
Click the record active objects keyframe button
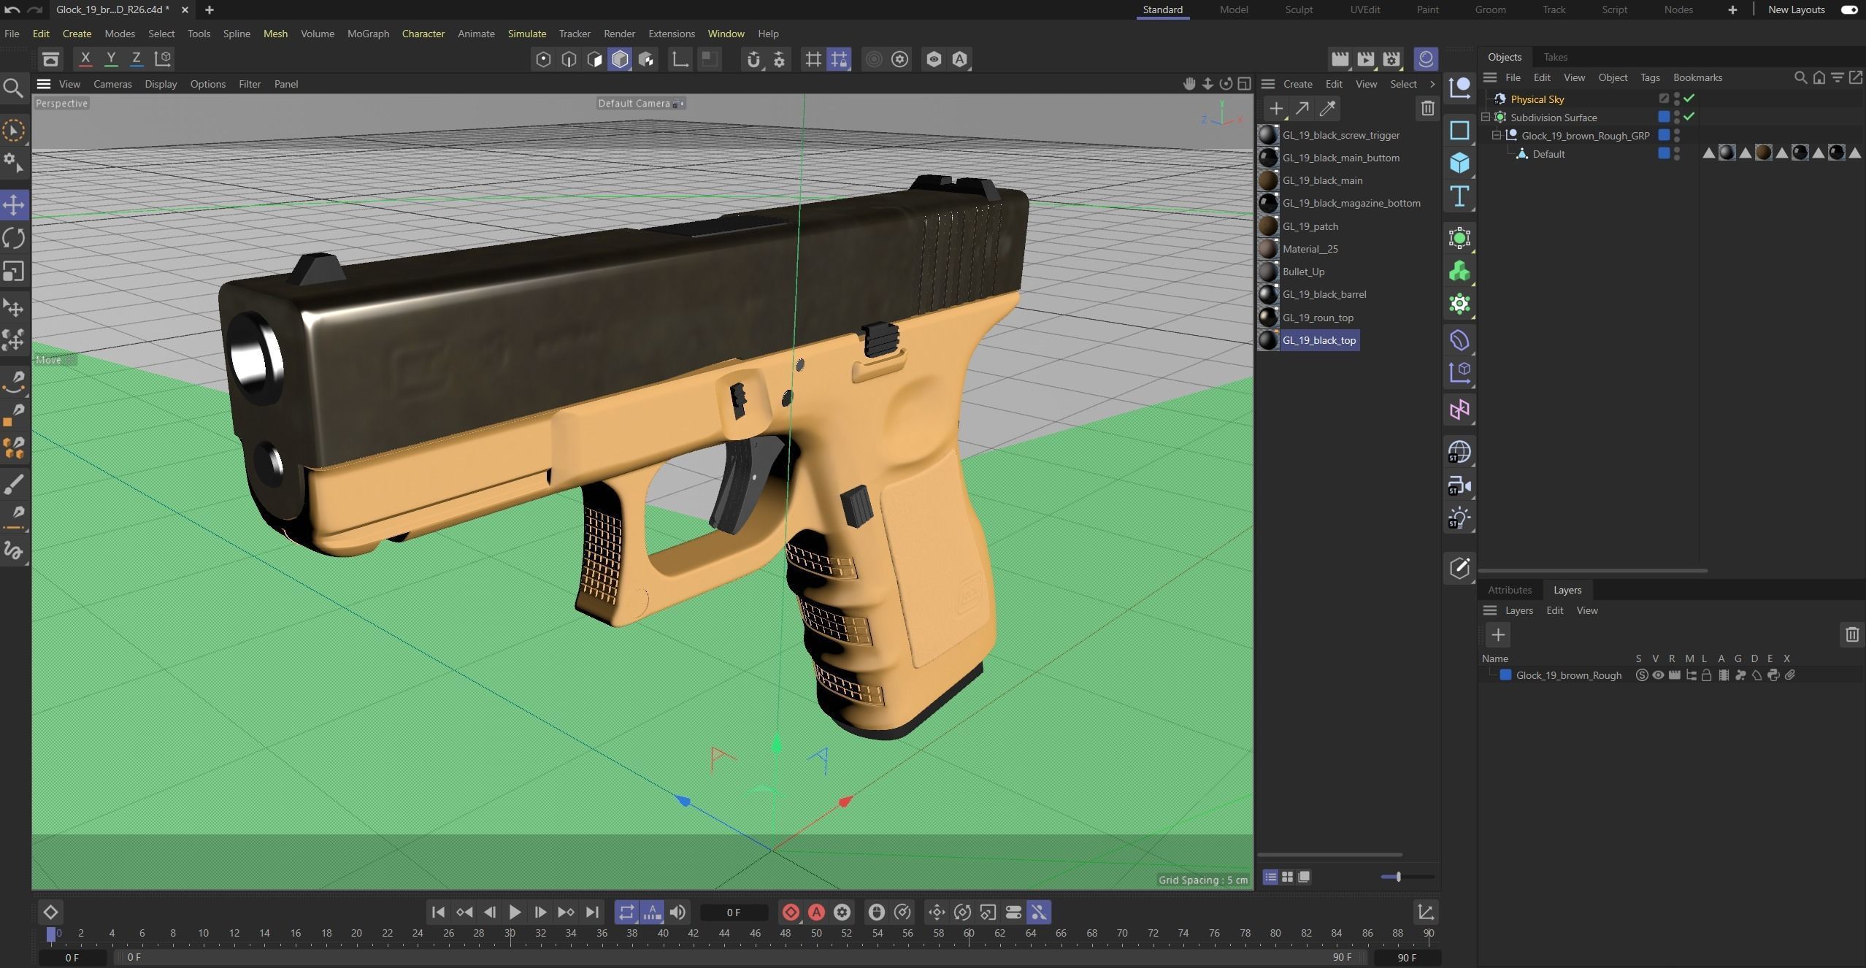(x=790, y=912)
